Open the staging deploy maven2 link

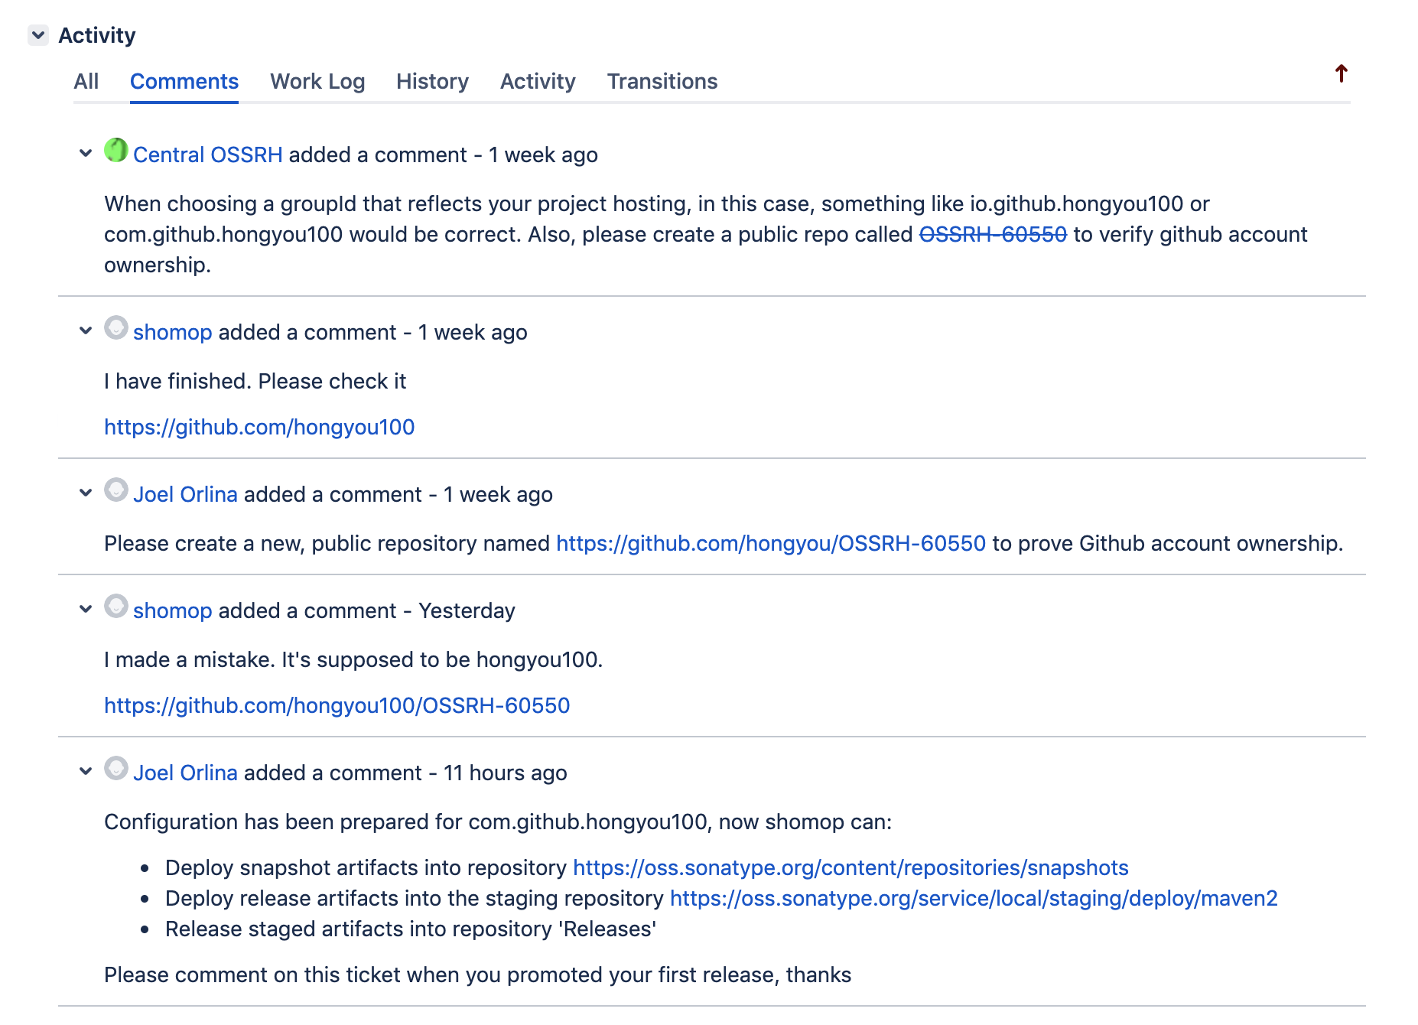tap(974, 898)
